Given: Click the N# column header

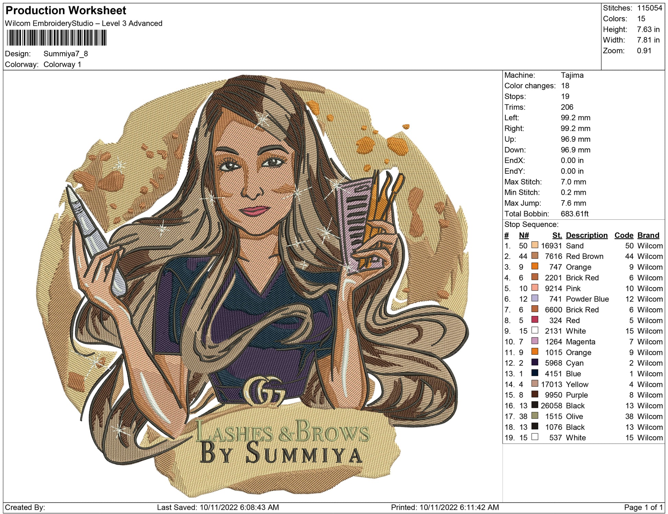Looking at the screenshot, I should coord(523,235).
